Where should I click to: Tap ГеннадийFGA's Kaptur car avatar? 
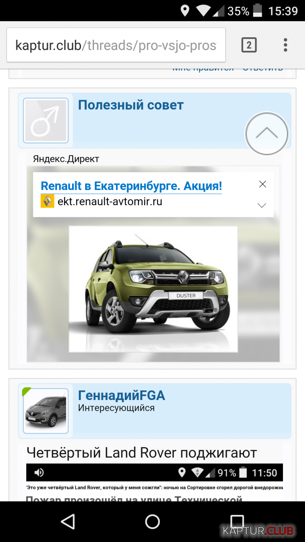point(46,411)
